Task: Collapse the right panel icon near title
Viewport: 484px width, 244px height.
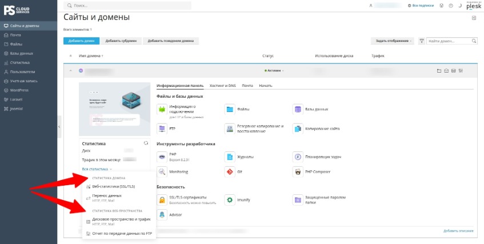Action: [474, 18]
